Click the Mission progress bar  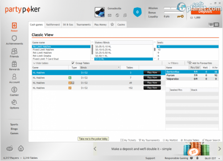[x=173, y=8]
